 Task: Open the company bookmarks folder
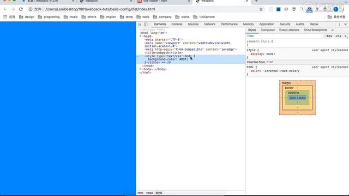(163, 17)
